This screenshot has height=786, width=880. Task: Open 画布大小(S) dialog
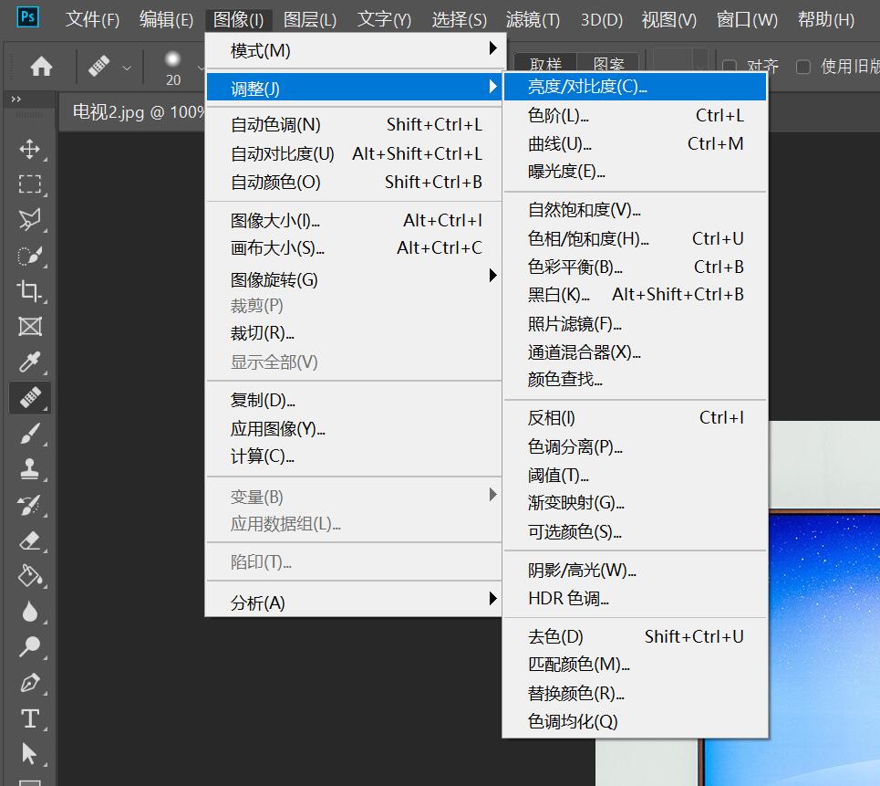(x=354, y=247)
